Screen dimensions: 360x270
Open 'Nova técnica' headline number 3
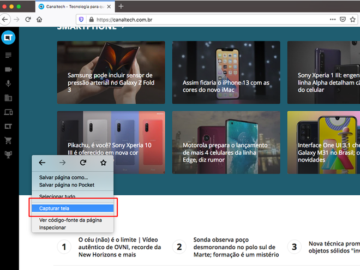coord(334,247)
